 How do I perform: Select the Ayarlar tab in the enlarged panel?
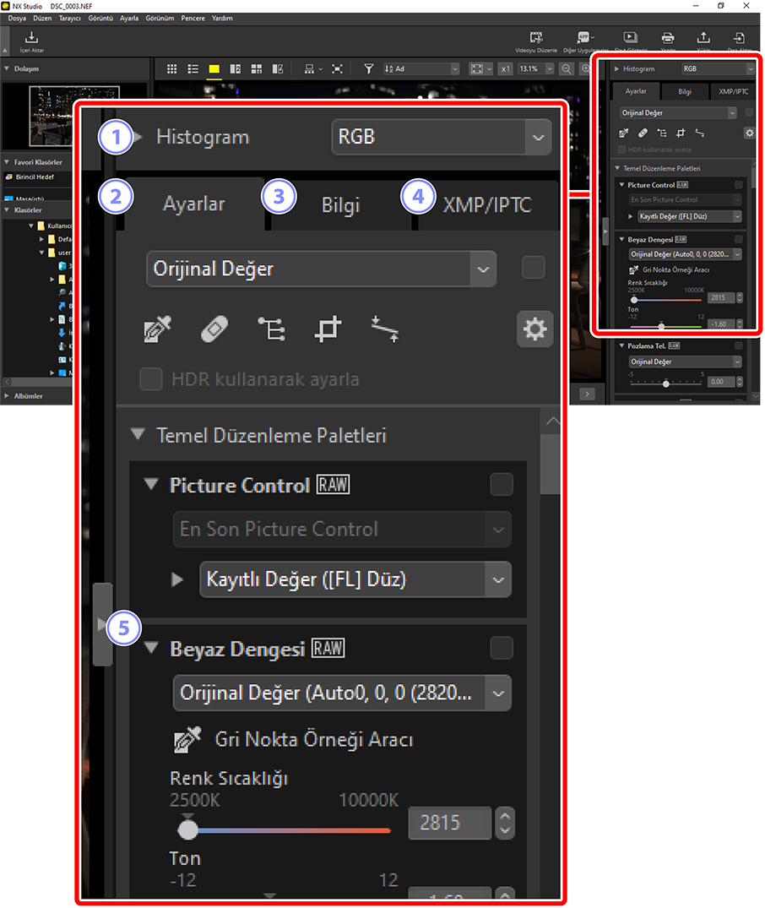pos(194,204)
